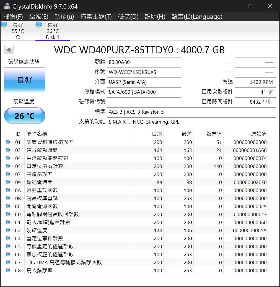Image resolution: width=280 pixels, height=287 pixels.
Task: Click status dot for attribute C4 重定位事件計數
Action: click(x=8, y=238)
